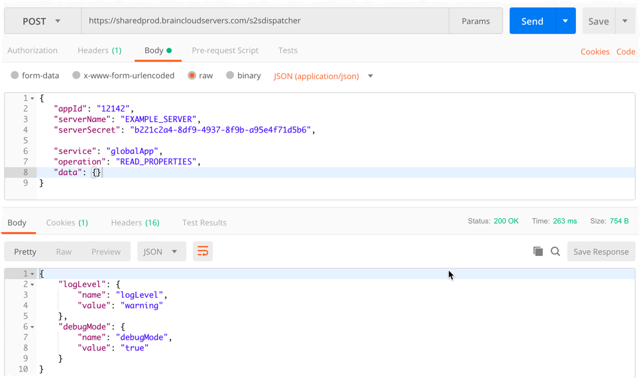Open response Cookies (1) tab
Image resolution: width=641 pixels, height=378 pixels.
(67, 223)
